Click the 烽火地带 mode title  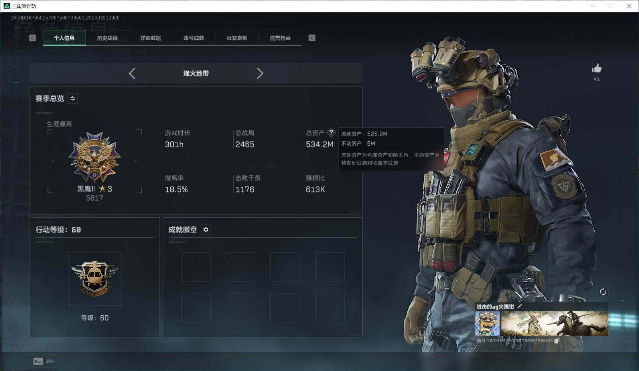[196, 73]
